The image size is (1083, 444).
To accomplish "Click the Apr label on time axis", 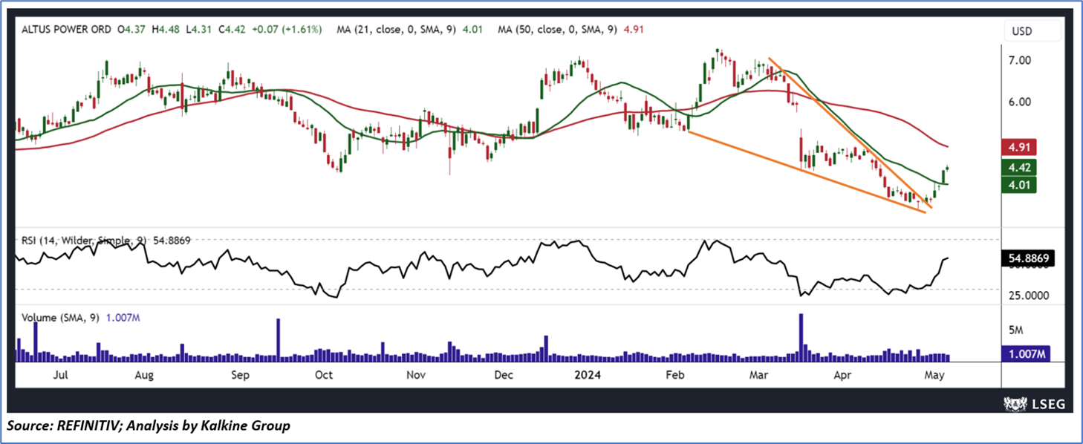I will tap(841, 375).
